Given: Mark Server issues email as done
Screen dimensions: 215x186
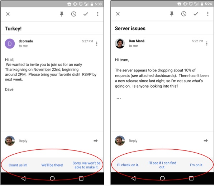Looking at the screenshot, I should coord(196,14).
